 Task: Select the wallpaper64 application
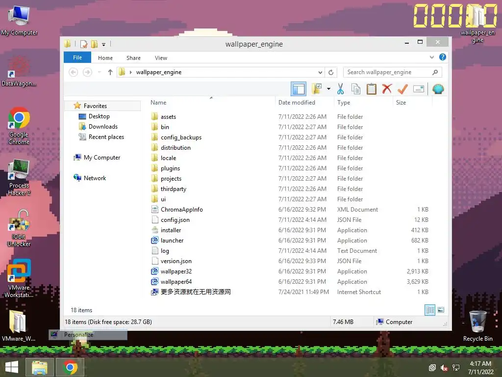click(x=176, y=281)
